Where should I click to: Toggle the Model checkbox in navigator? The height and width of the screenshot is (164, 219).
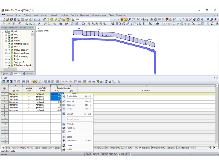tap(6, 31)
